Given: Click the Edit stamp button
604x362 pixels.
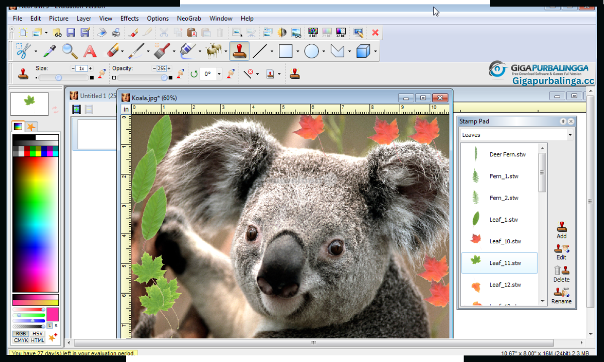Looking at the screenshot, I should pyautogui.click(x=562, y=252).
